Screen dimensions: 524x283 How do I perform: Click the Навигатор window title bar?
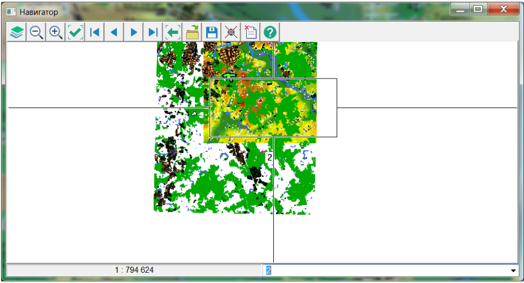tap(226, 11)
